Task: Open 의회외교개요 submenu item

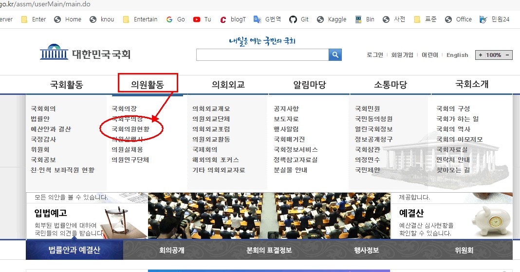Action: click(x=211, y=109)
